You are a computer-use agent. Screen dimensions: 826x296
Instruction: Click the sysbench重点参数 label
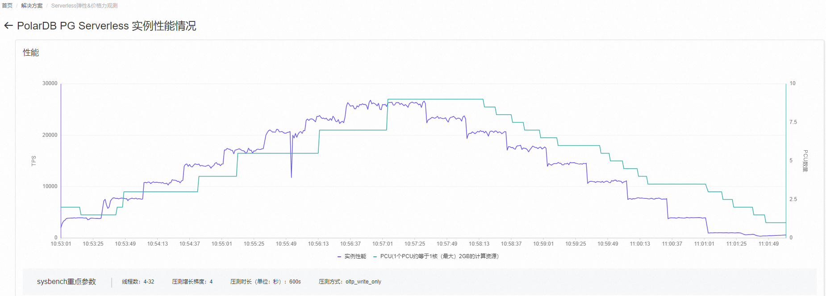67,282
